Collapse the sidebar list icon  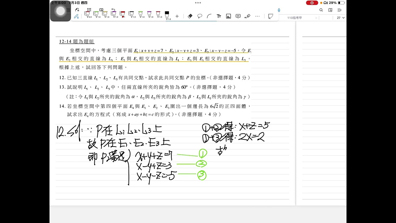(339, 10)
